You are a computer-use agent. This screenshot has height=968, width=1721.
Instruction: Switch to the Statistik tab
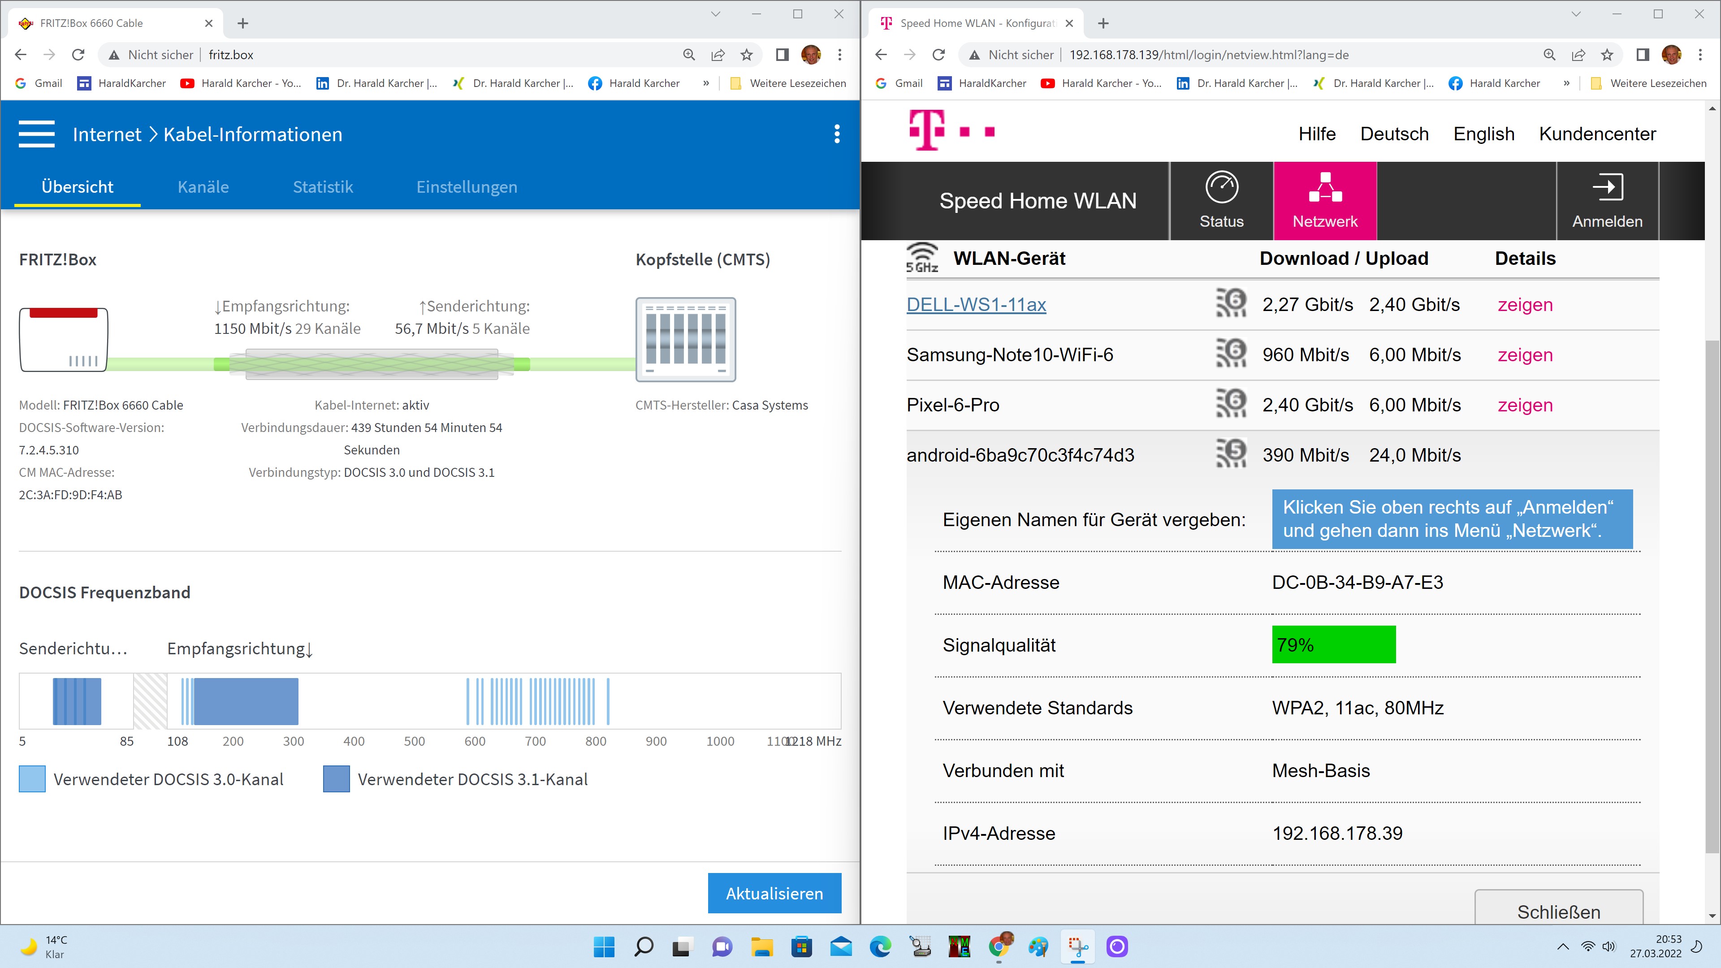click(323, 187)
